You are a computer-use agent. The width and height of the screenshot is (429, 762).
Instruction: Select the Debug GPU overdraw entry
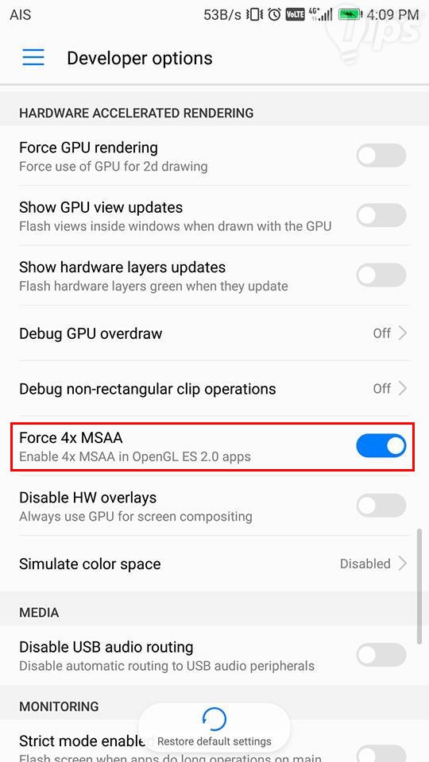click(214, 333)
